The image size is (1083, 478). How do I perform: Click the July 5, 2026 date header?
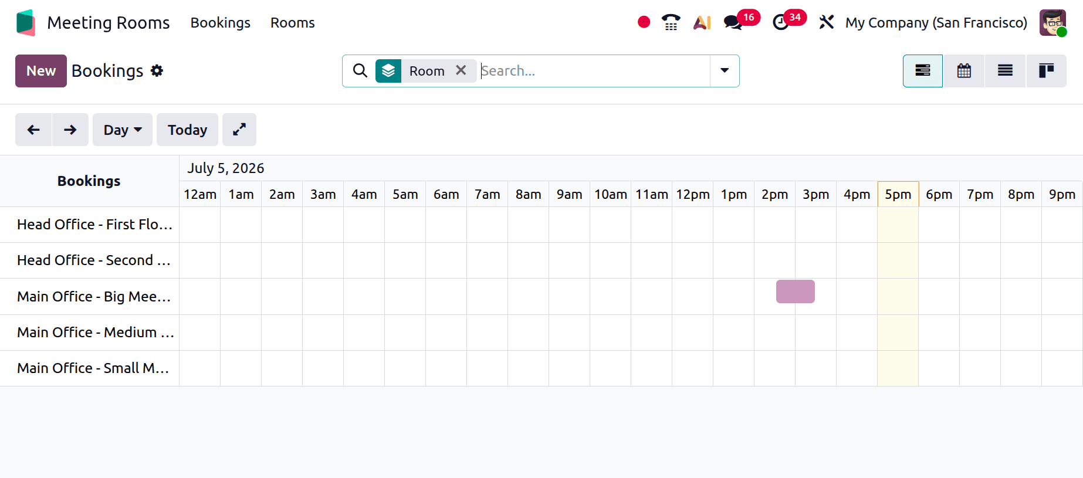pyautogui.click(x=226, y=168)
